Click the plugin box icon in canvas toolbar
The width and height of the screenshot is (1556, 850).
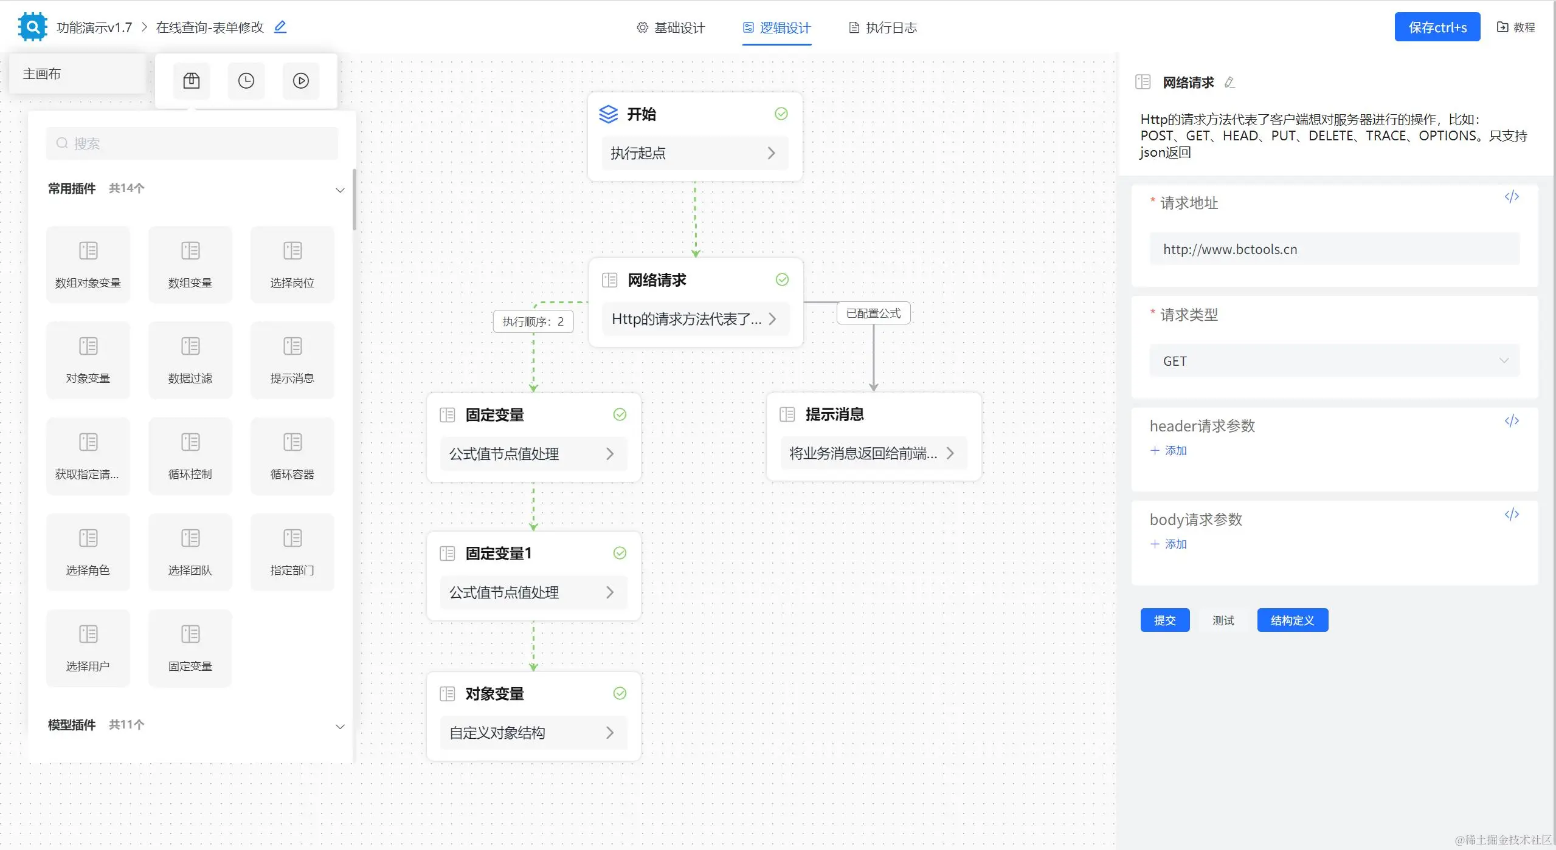pos(192,81)
